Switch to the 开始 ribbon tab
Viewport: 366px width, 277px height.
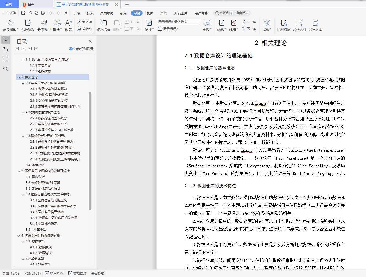[77, 13]
